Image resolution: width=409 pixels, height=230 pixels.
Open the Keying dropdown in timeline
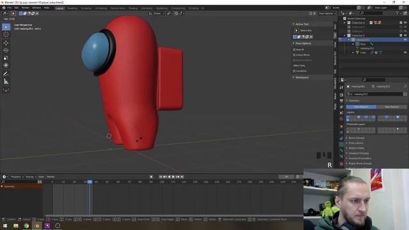(31, 177)
